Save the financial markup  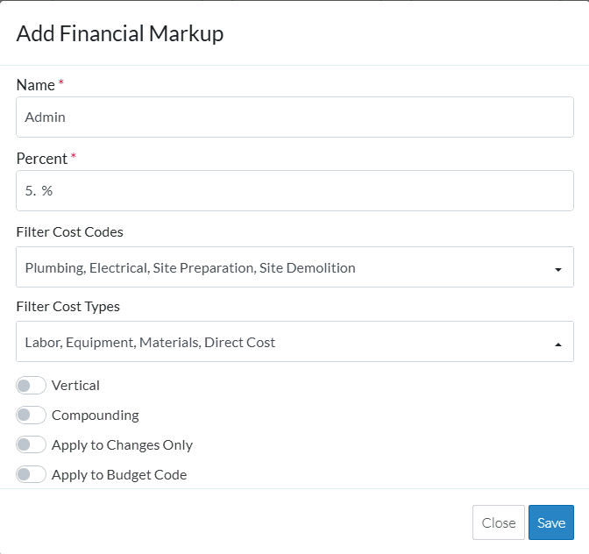click(x=550, y=522)
